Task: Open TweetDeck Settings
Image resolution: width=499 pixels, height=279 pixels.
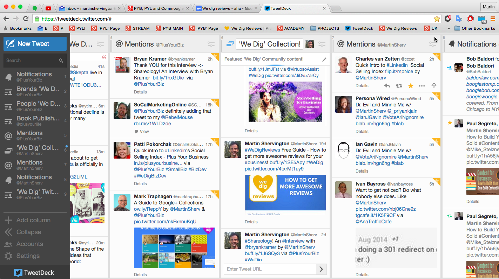Action: tap(22, 256)
